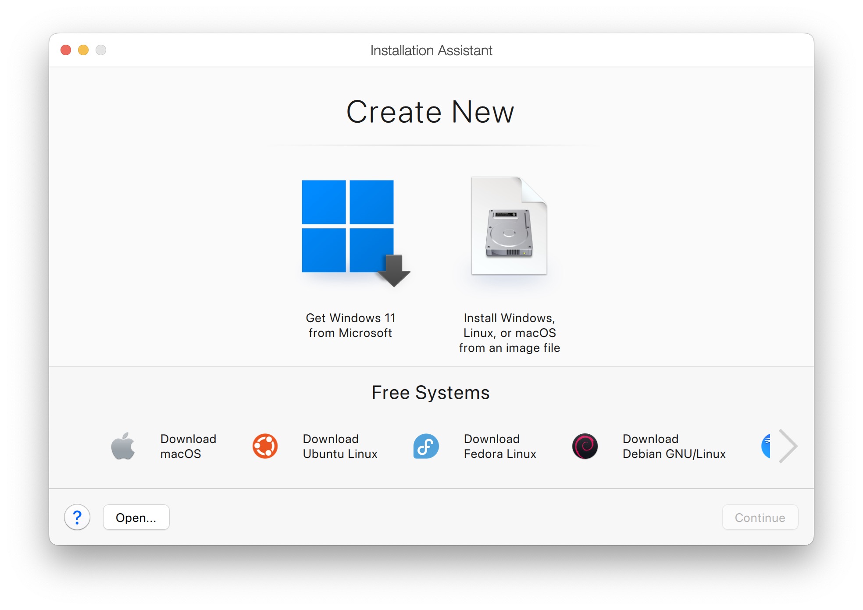Viewport: 863px width, 610px height.
Task: Click the partially visible blue system icon
Action: coord(766,446)
